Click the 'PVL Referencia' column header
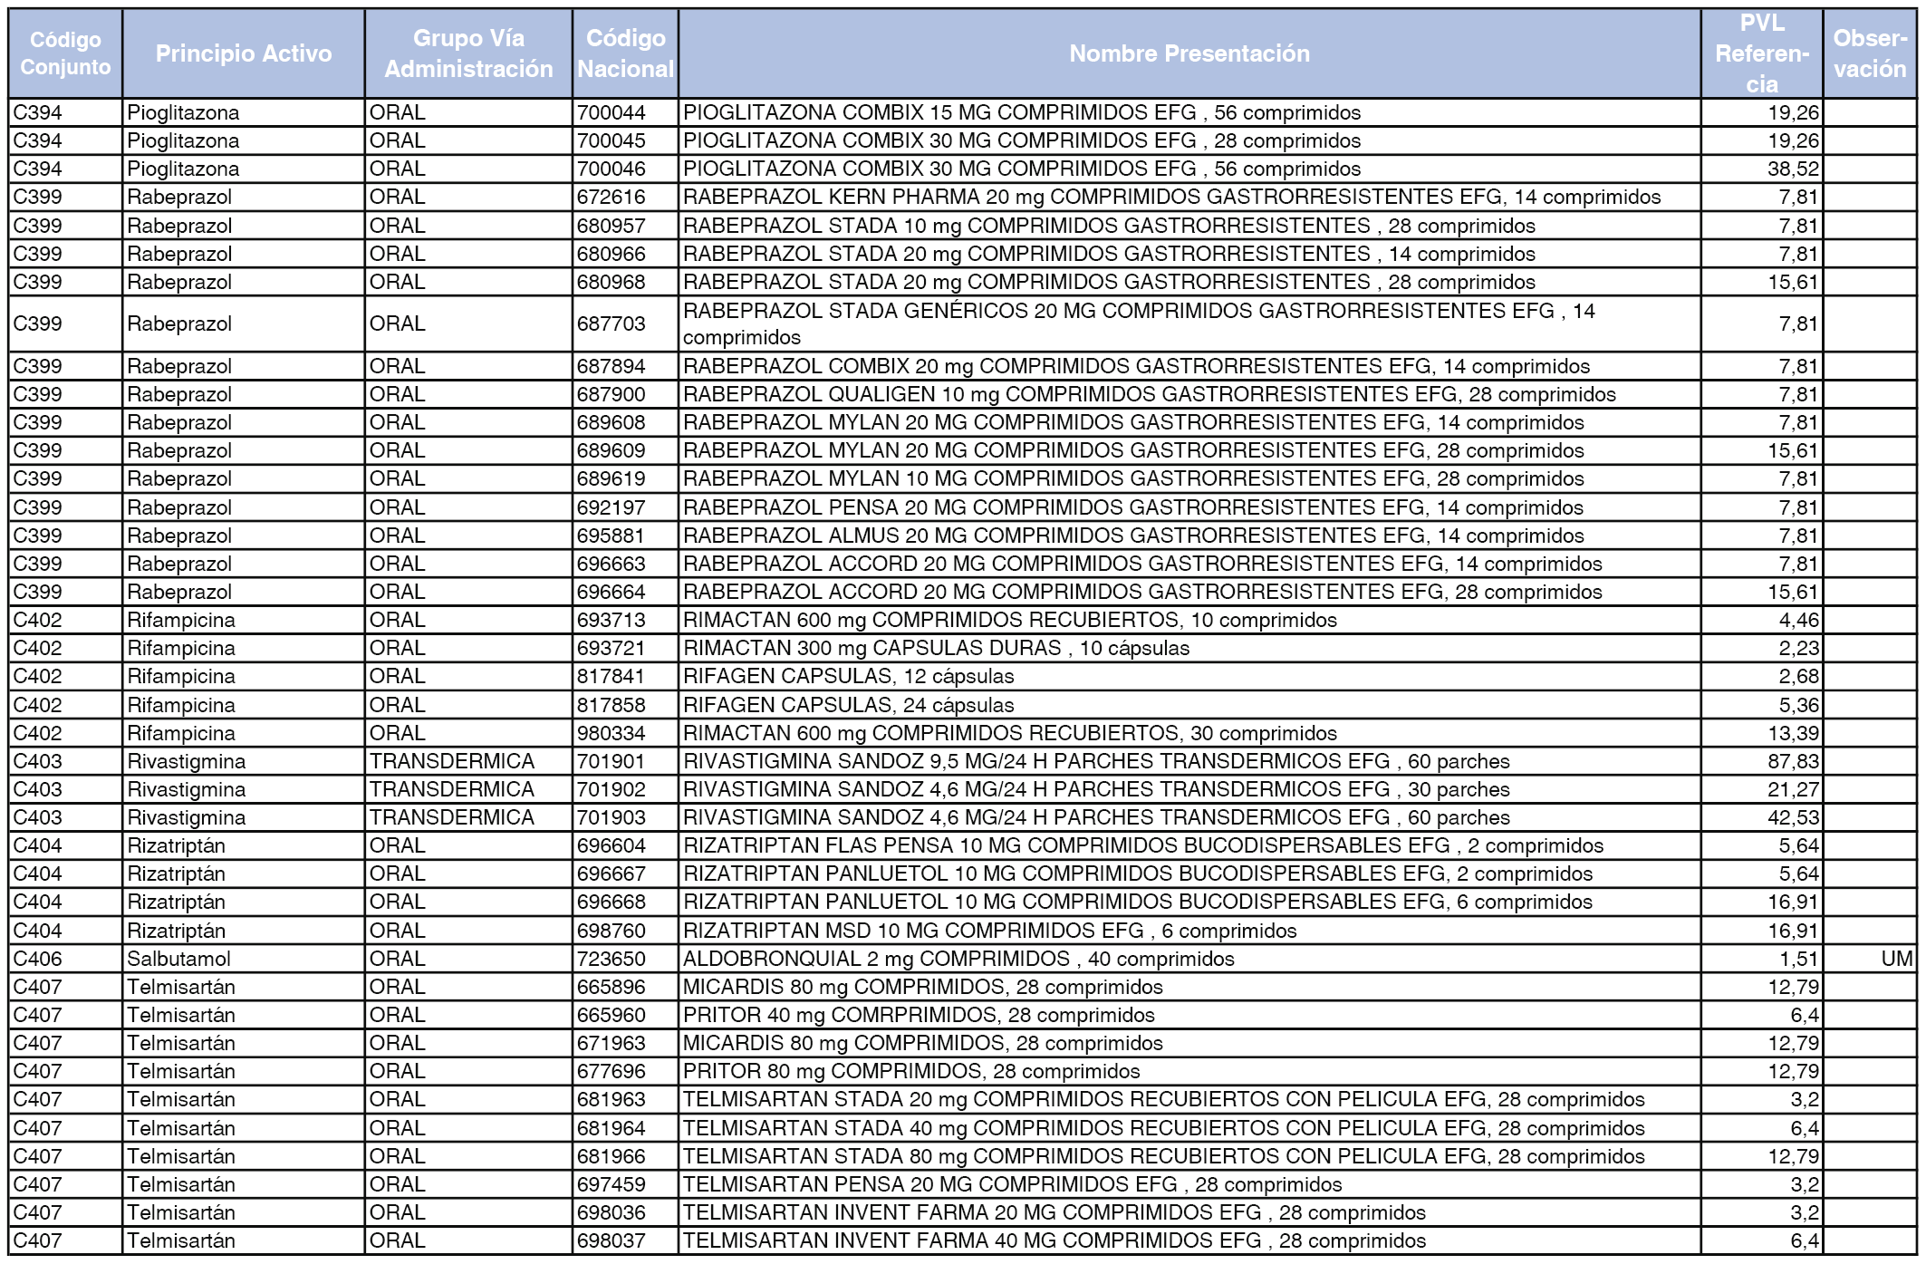 click(x=1762, y=53)
